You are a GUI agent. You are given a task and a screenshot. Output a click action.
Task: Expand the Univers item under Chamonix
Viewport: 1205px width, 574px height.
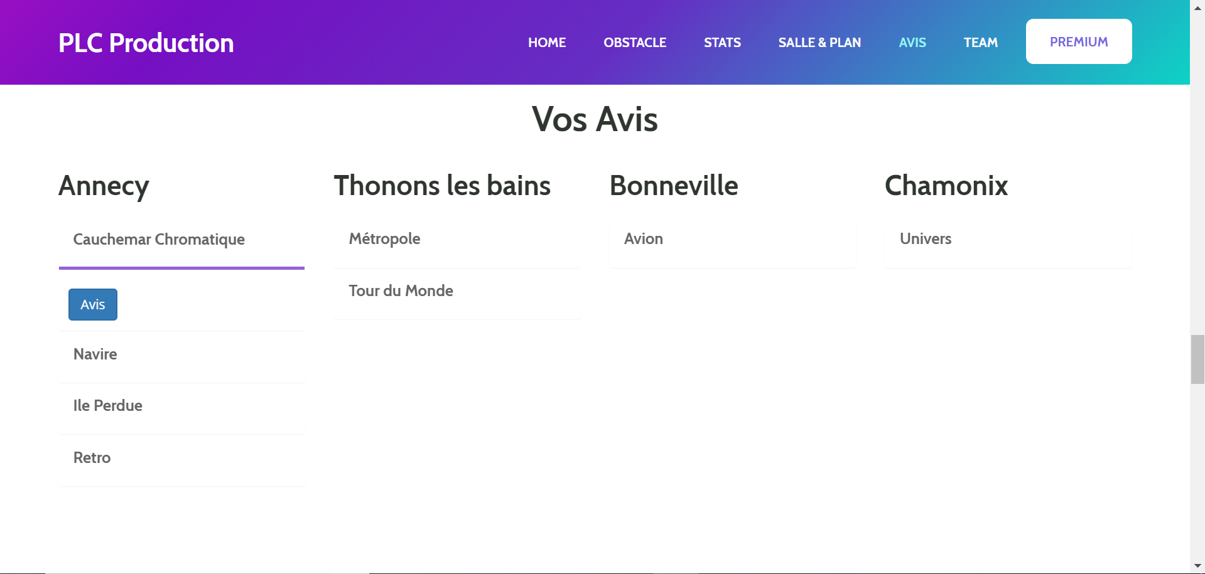[x=1008, y=239]
